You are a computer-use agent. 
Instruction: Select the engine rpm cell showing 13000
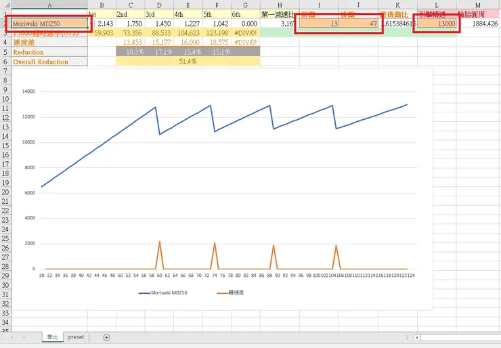tap(437, 24)
